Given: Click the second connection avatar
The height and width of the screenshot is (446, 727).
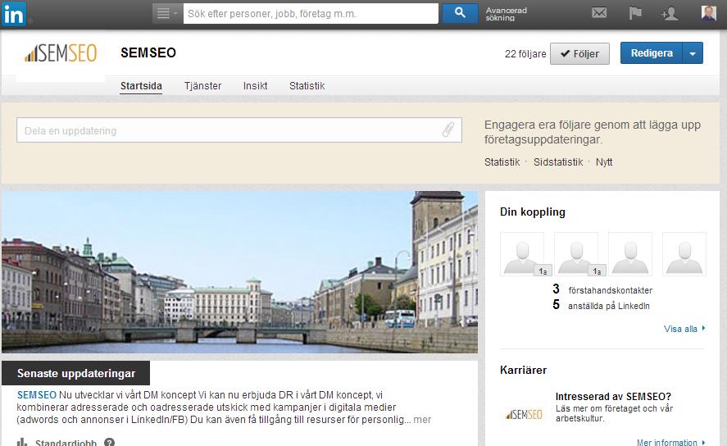Looking at the screenshot, I should pyautogui.click(x=576, y=254).
